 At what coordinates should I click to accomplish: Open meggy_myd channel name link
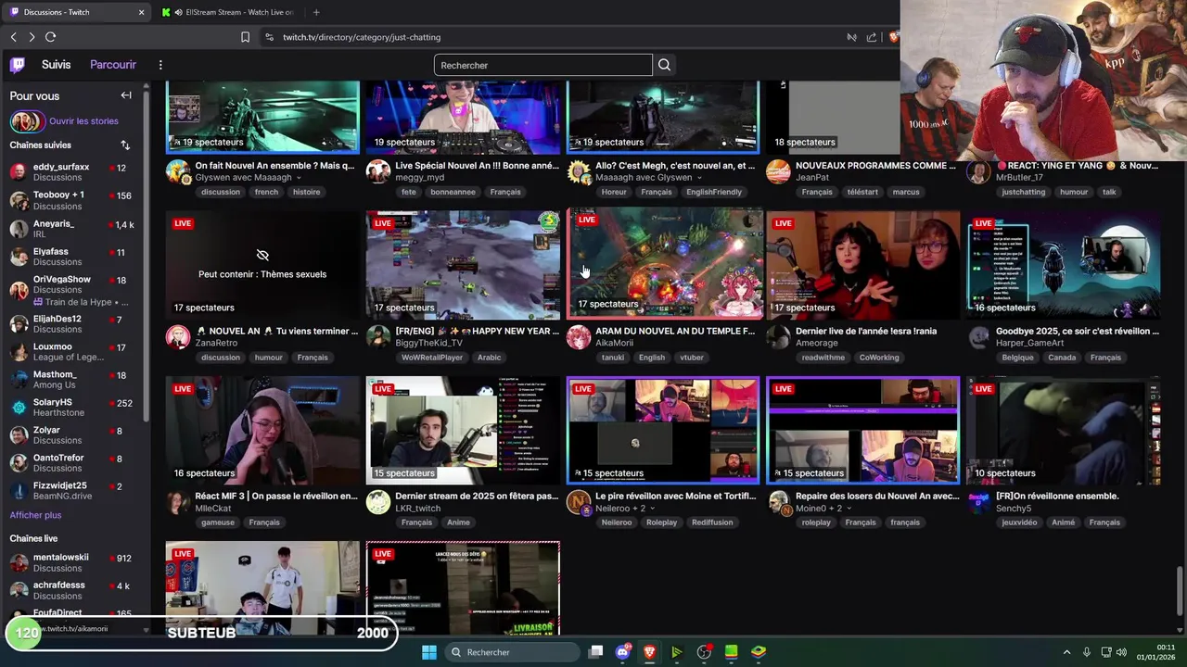[x=419, y=178]
